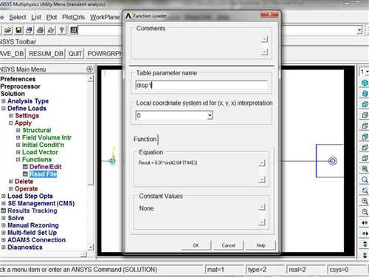Open local coordinate system id dropdown

pos(210,115)
